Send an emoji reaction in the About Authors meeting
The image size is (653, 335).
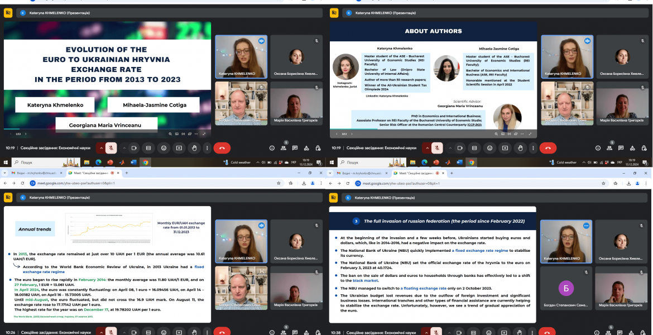490,148
